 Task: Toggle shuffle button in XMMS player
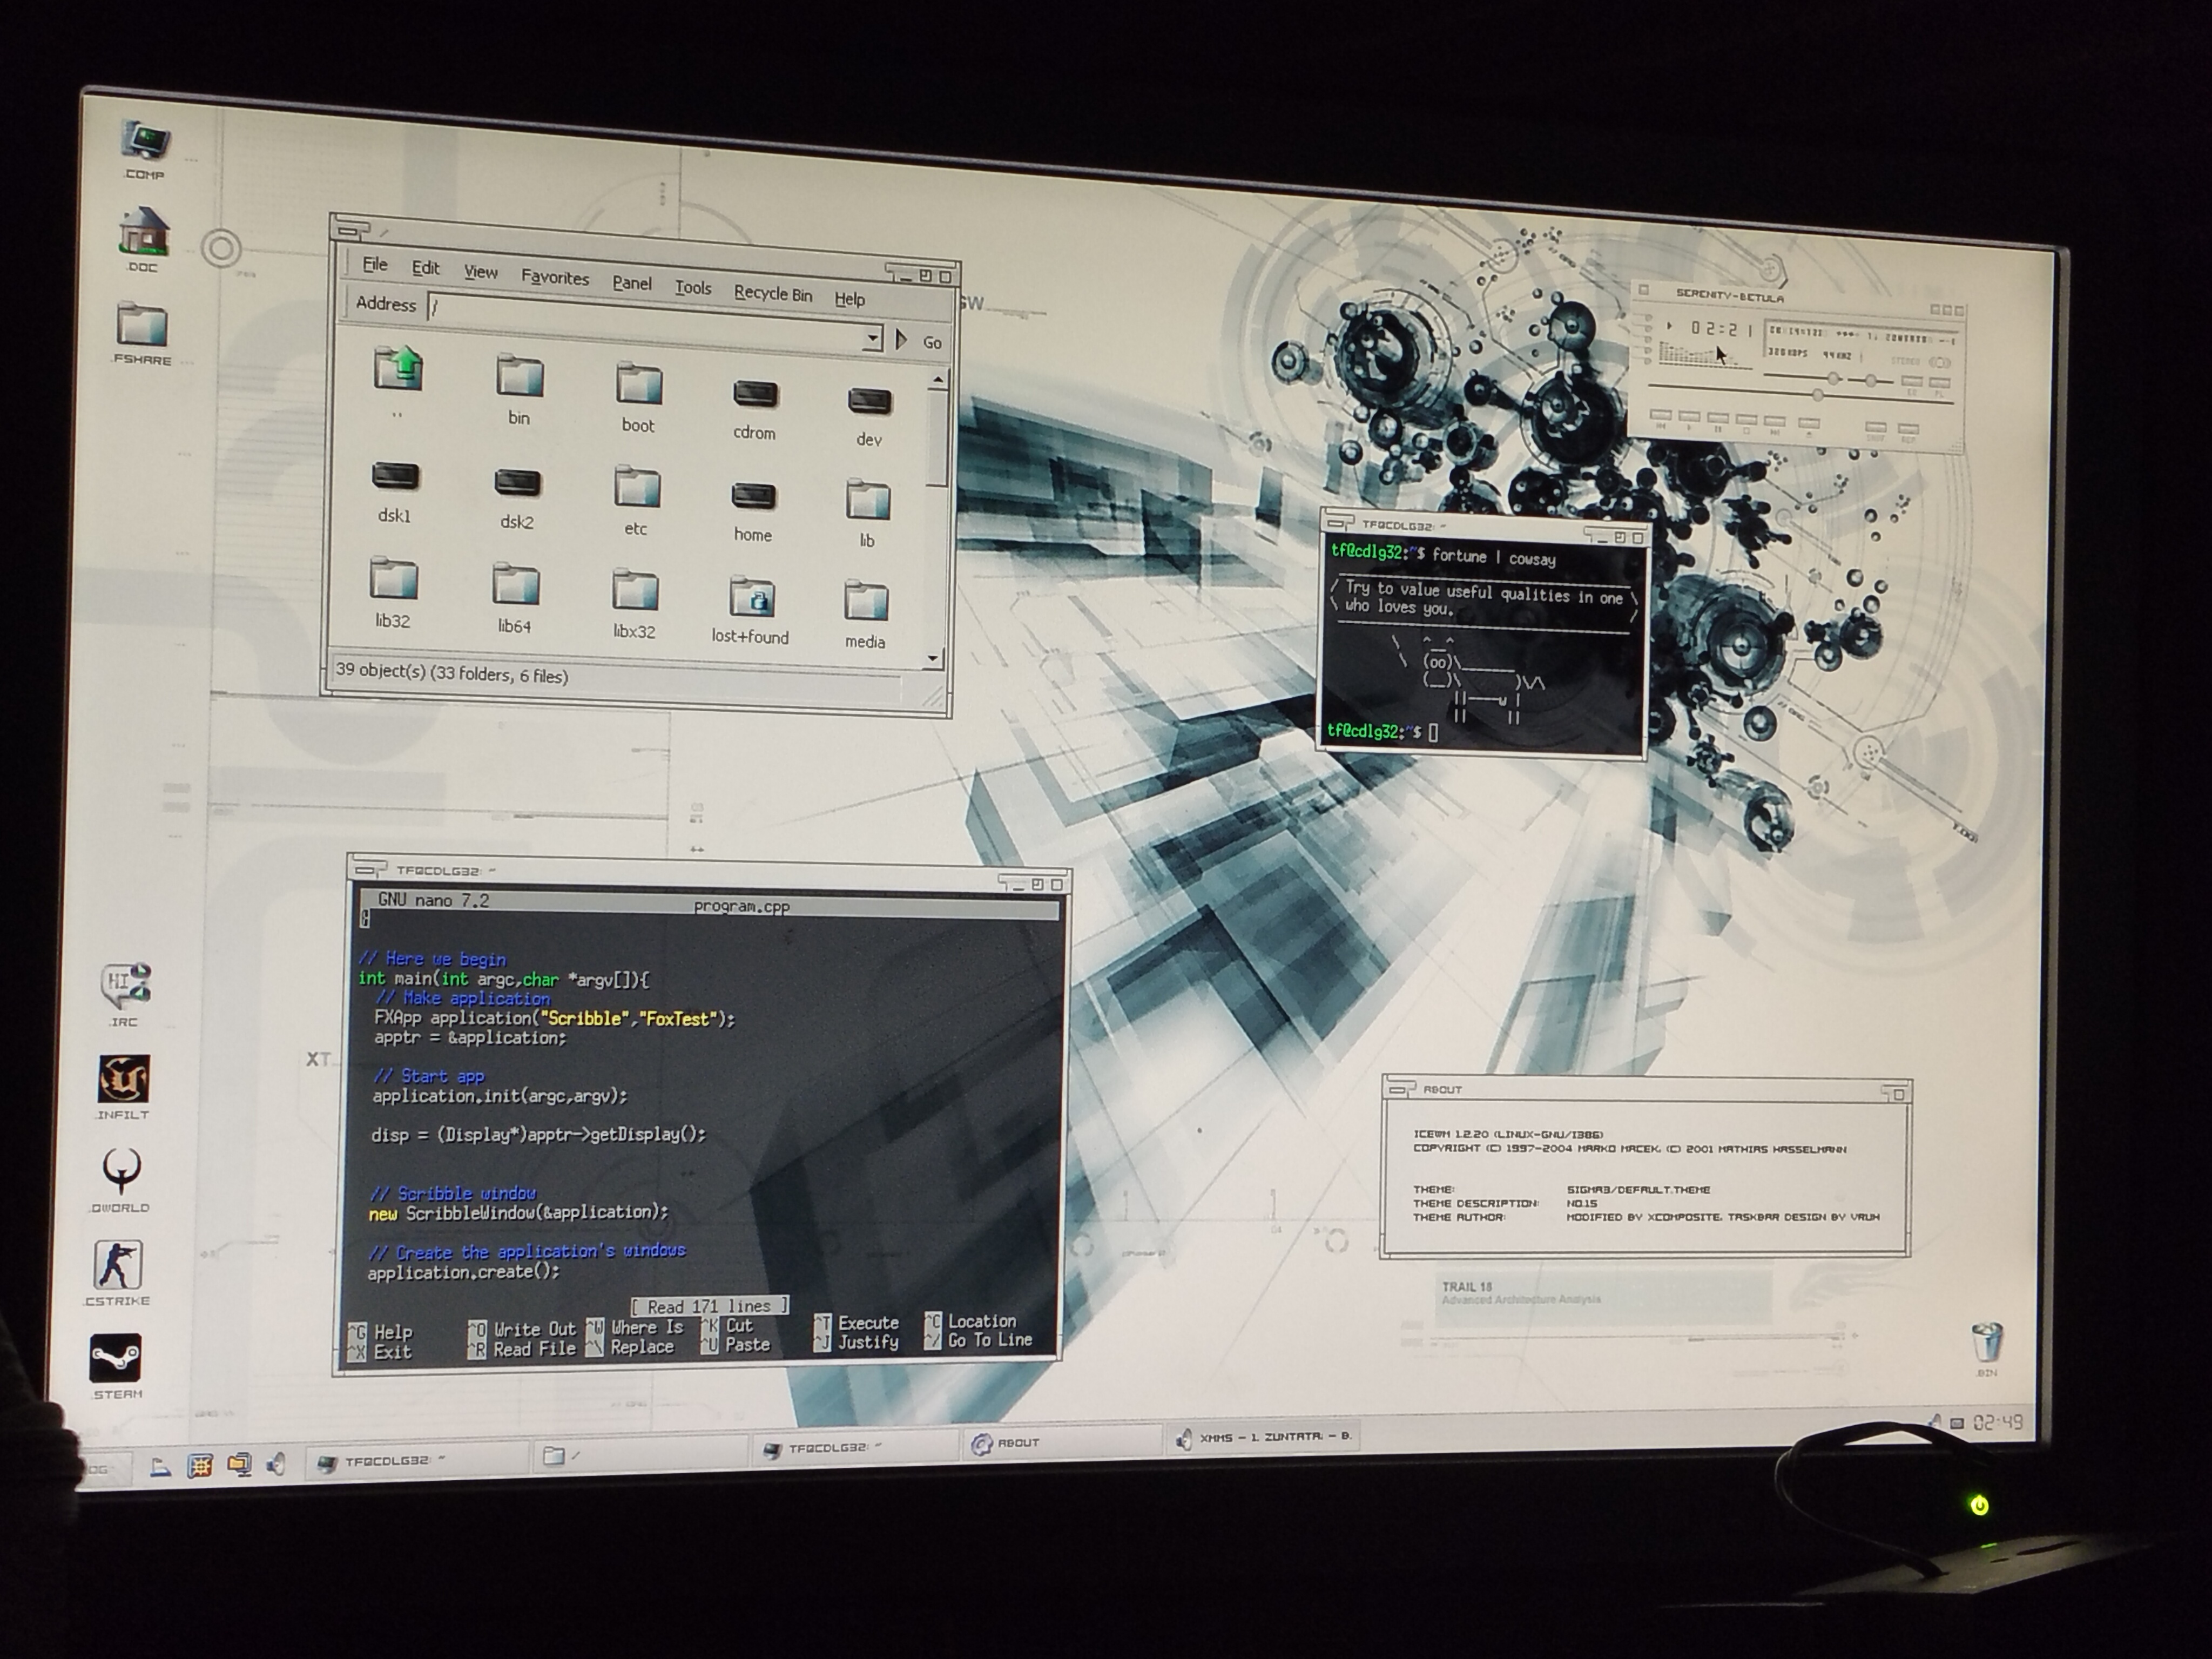click(x=1876, y=428)
